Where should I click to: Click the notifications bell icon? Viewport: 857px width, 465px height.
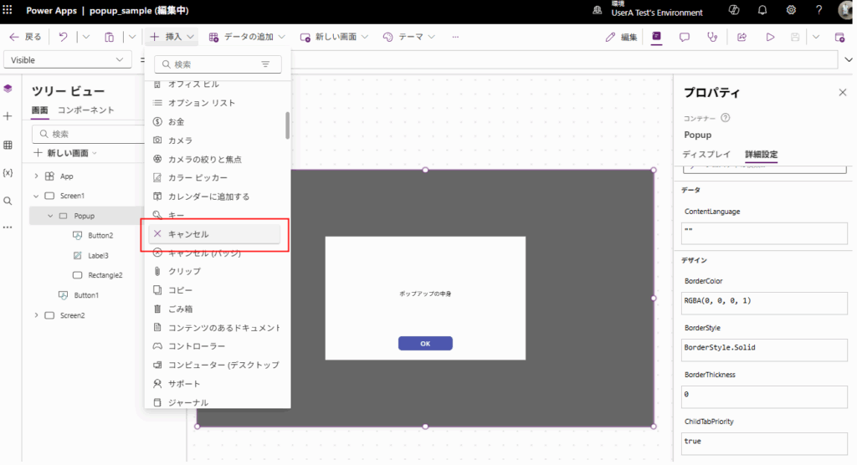(762, 10)
